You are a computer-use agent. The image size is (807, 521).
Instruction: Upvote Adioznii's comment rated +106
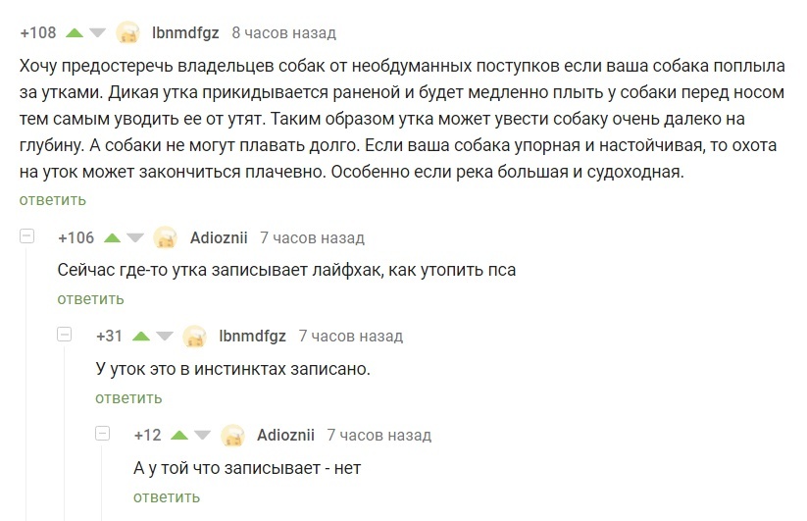click(x=113, y=237)
